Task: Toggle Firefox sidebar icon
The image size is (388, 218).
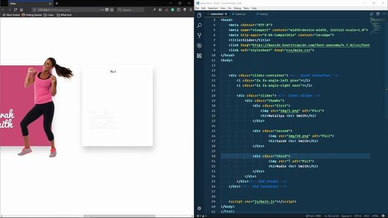Action: (x=179, y=10)
